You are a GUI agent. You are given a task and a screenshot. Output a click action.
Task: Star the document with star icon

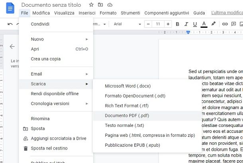91,5
